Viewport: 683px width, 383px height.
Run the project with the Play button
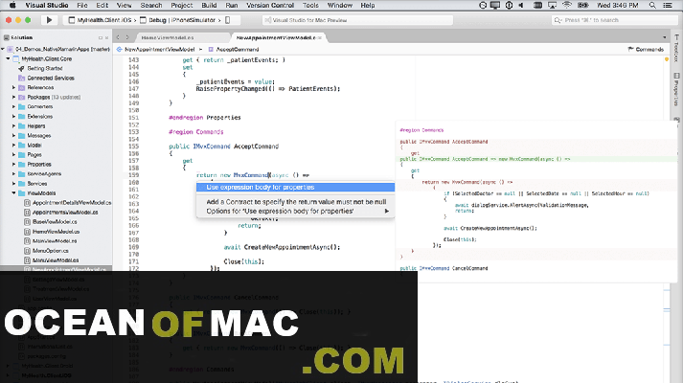49,20
